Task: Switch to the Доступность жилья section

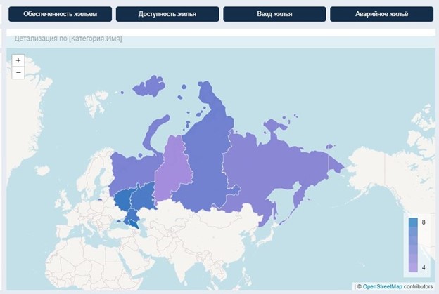Action: 167,14
